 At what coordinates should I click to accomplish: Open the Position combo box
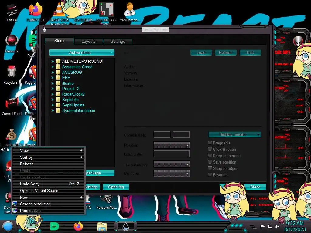click(172, 145)
